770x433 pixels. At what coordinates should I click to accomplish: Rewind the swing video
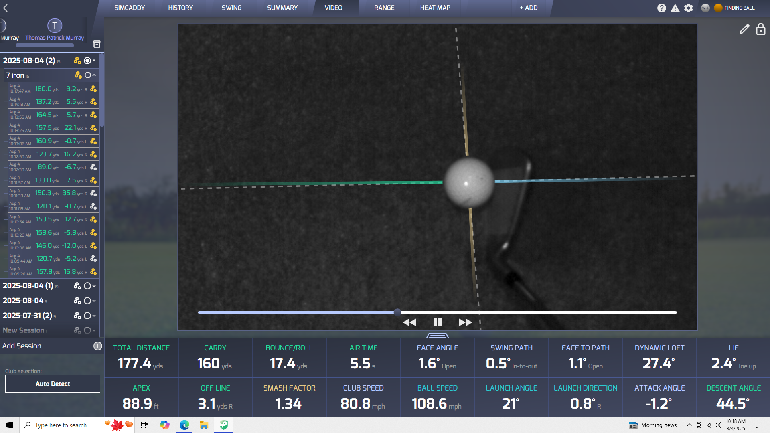click(x=409, y=322)
